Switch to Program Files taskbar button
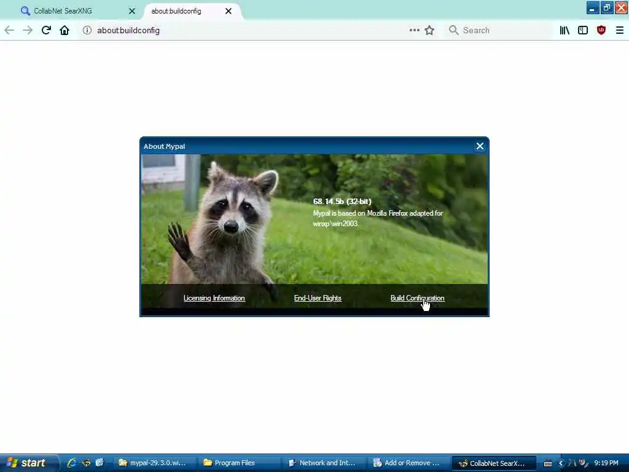 [x=239, y=463]
